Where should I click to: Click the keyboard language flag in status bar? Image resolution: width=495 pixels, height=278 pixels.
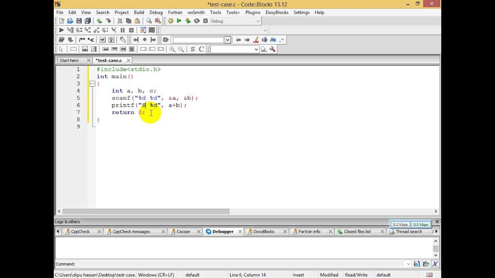tap(429, 275)
